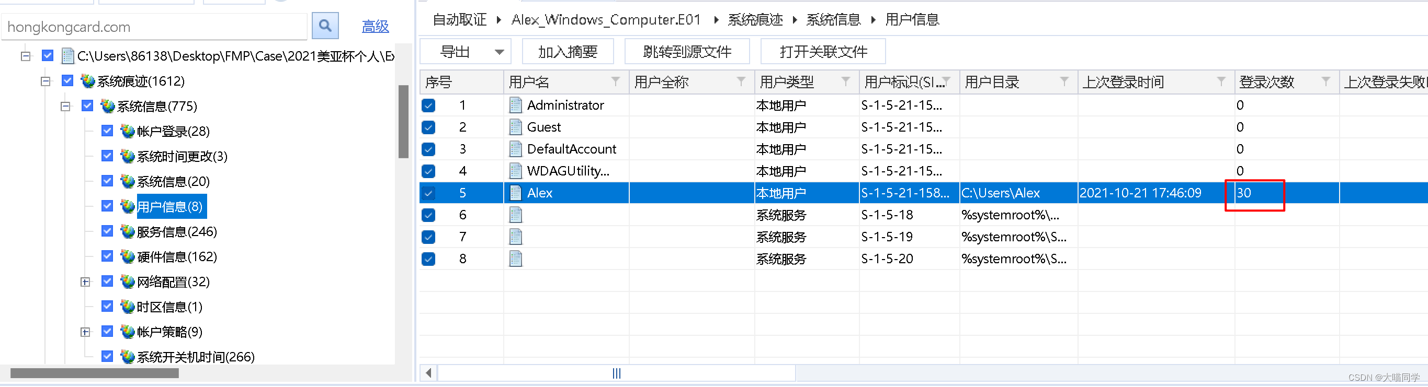Click the file icon for WDAGUtility row
The image size is (1428, 387).
click(x=516, y=171)
